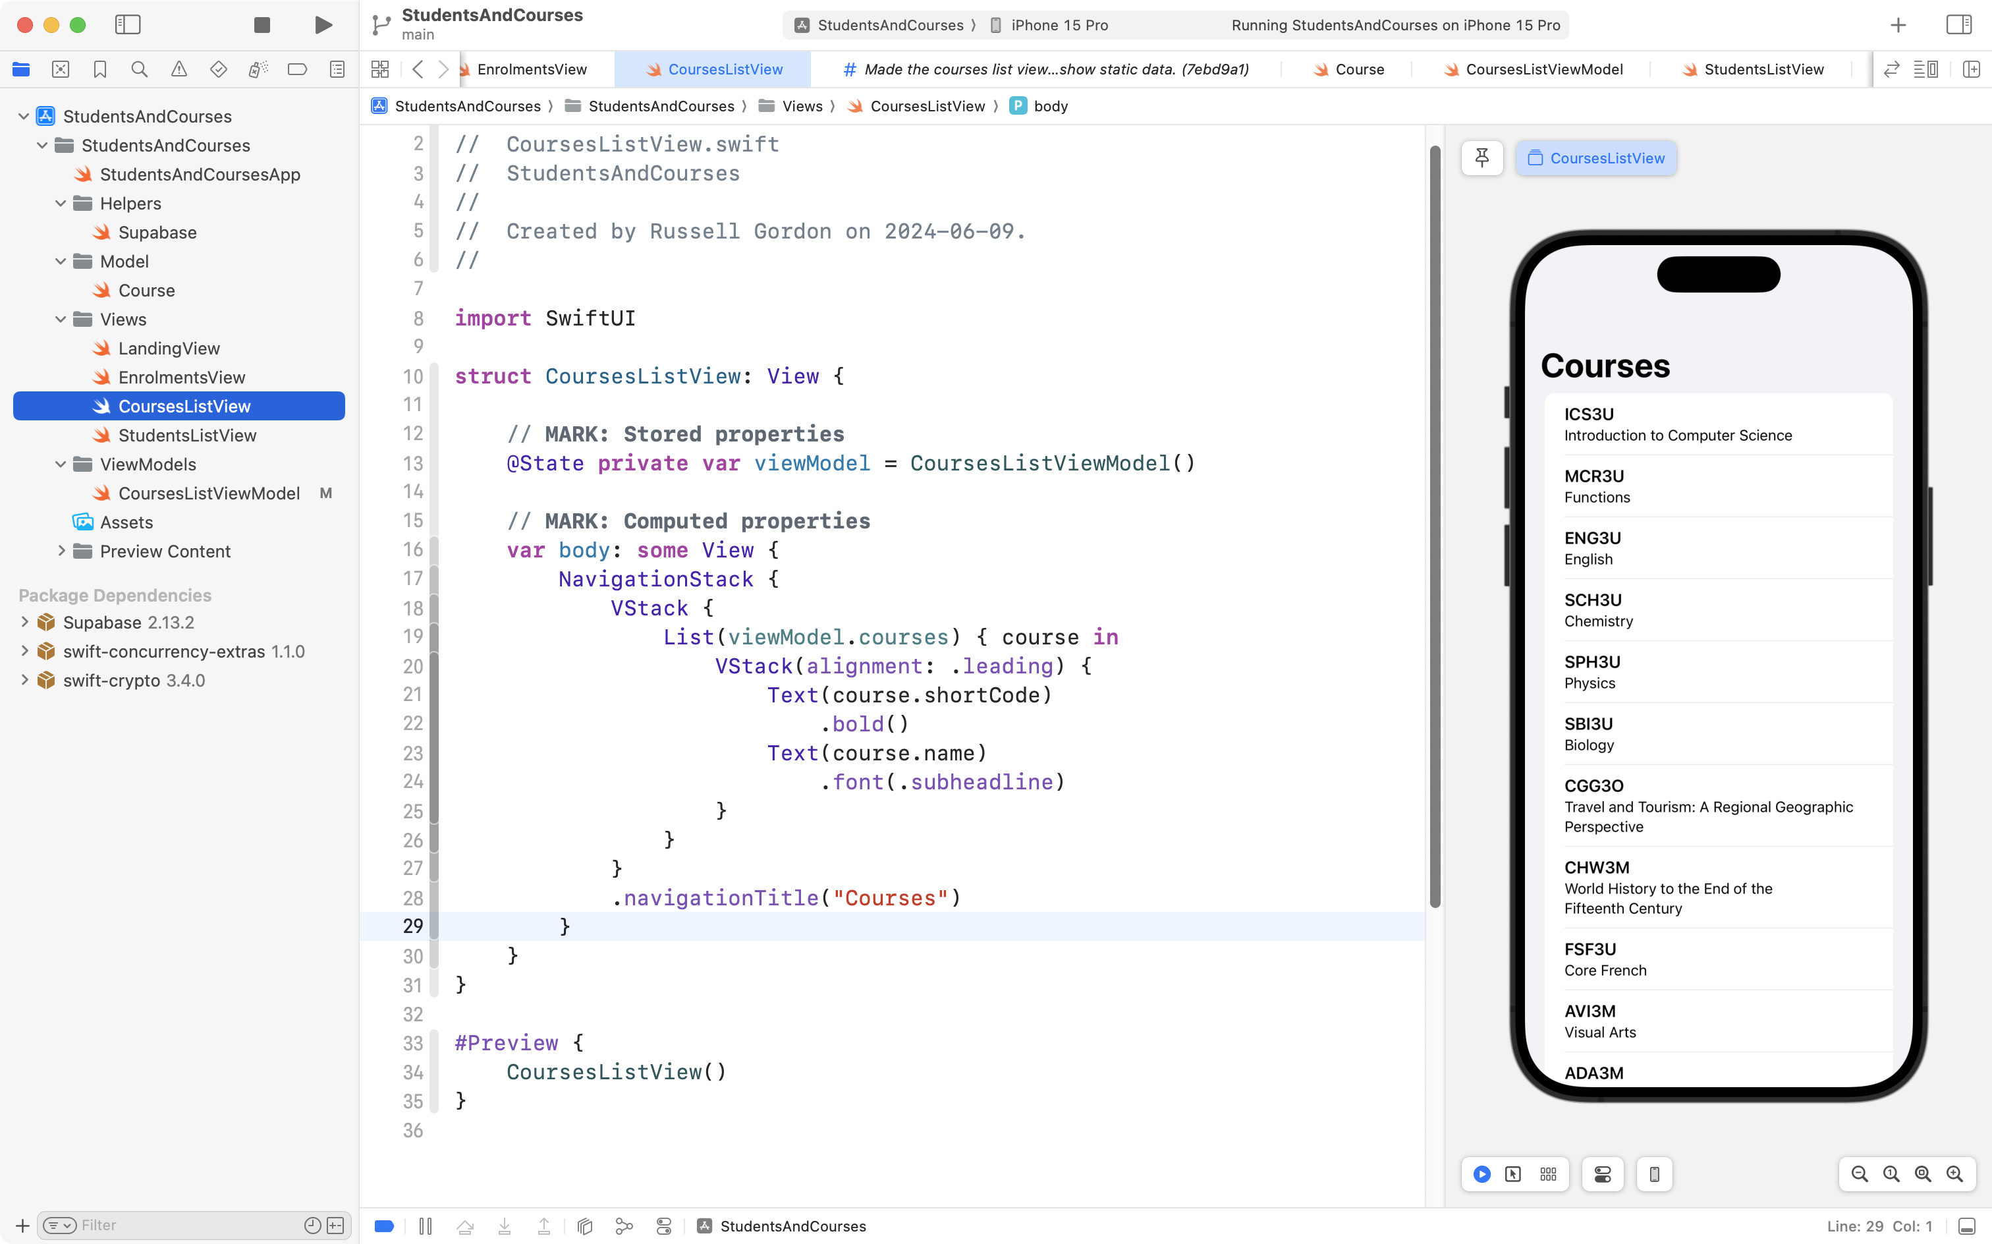Expand the Preview Content folder

pos(61,551)
